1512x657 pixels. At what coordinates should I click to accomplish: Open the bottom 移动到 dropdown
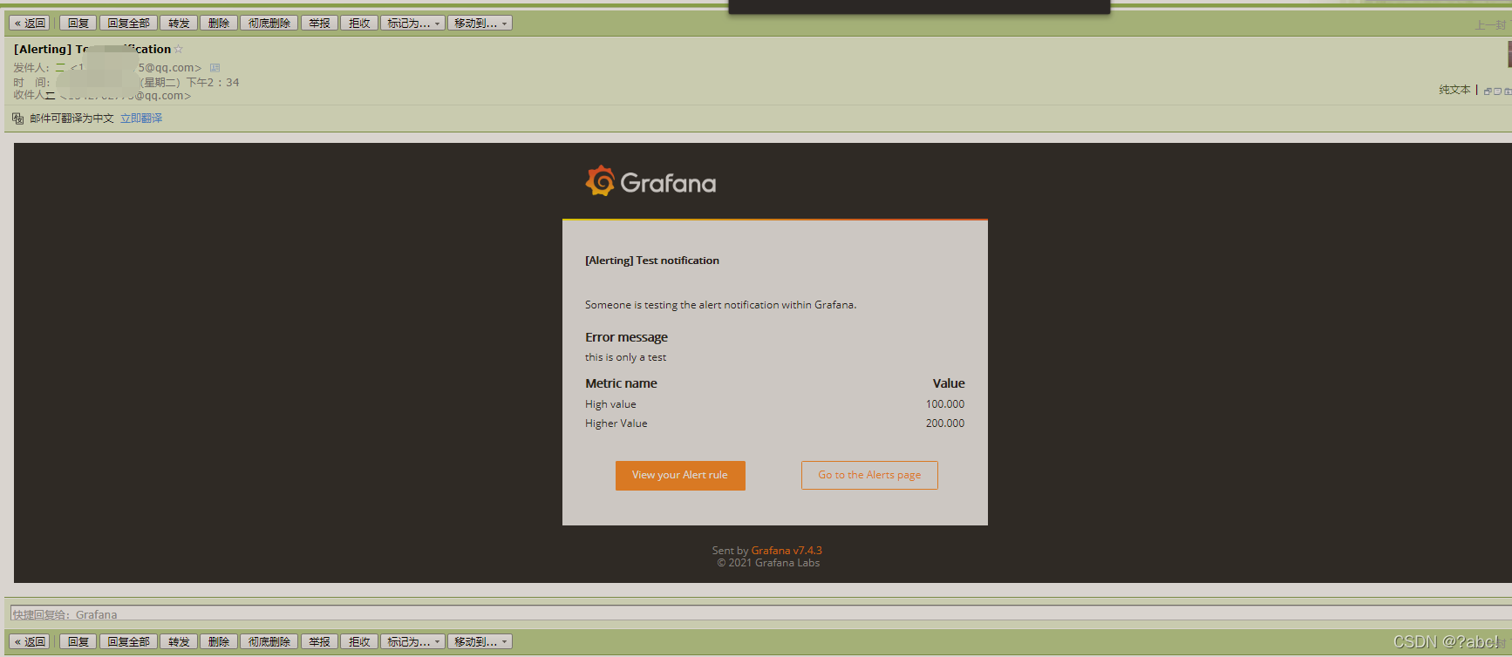point(480,642)
